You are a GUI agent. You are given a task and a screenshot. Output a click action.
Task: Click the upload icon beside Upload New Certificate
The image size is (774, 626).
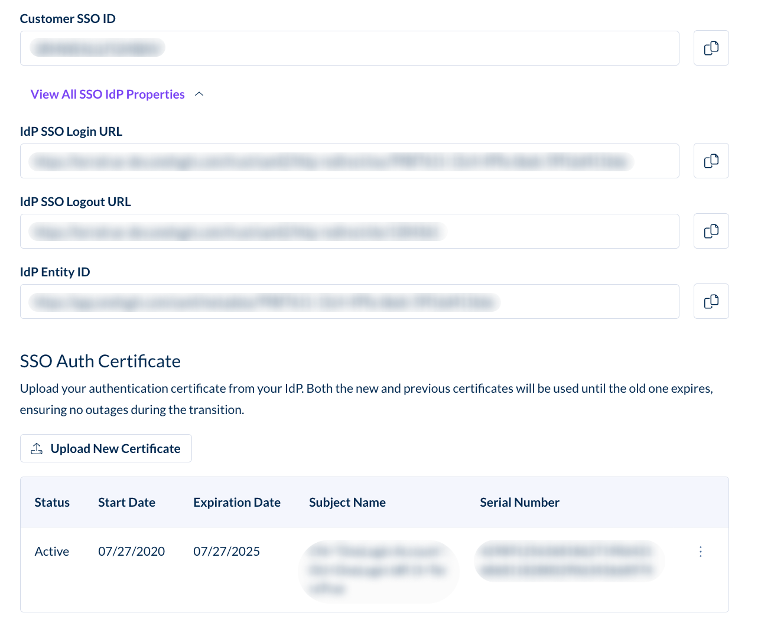pos(37,449)
